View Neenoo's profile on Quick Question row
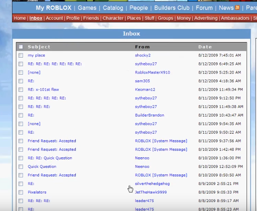The image size is (257, 211). click(x=142, y=166)
